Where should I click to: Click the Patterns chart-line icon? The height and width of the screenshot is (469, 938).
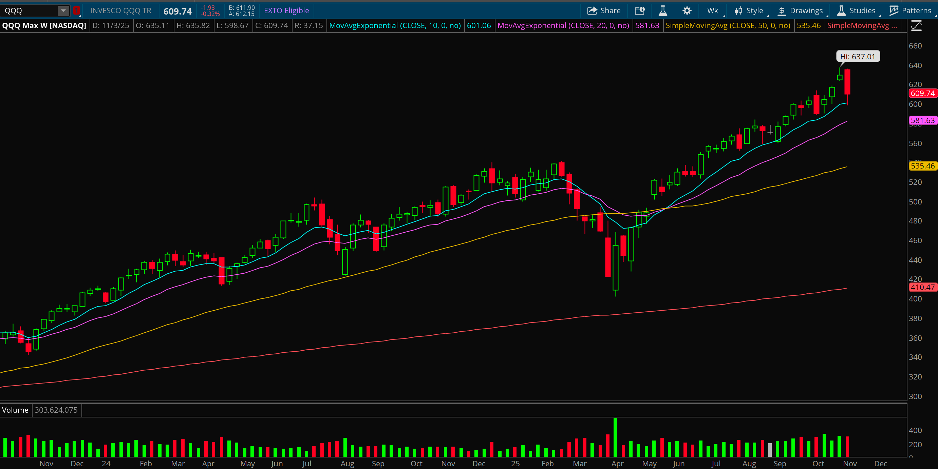[894, 11]
